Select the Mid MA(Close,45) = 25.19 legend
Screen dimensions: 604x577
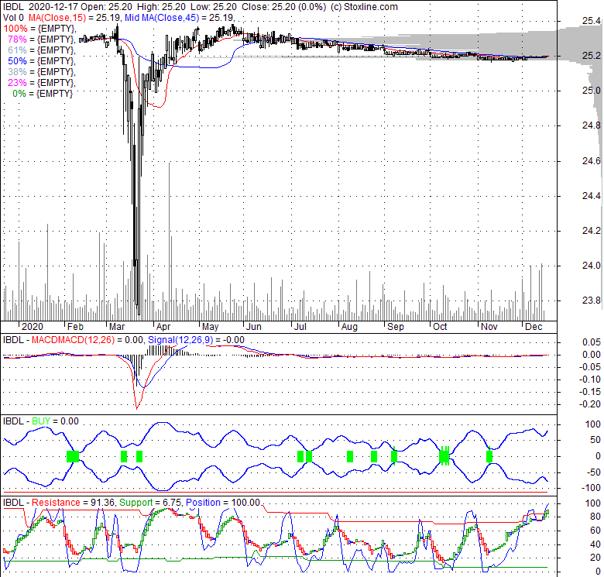coord(179,18)
